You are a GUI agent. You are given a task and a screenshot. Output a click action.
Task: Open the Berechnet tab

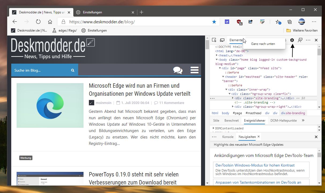tap(232, 121)
